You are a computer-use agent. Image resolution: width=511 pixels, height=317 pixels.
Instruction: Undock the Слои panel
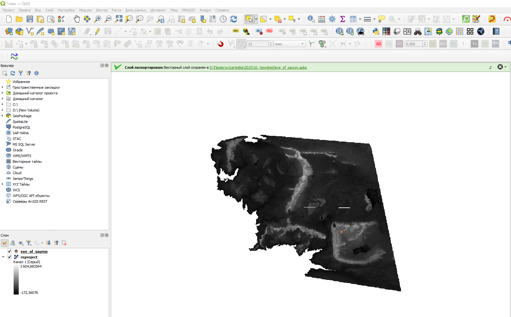[x=102, y=235]
